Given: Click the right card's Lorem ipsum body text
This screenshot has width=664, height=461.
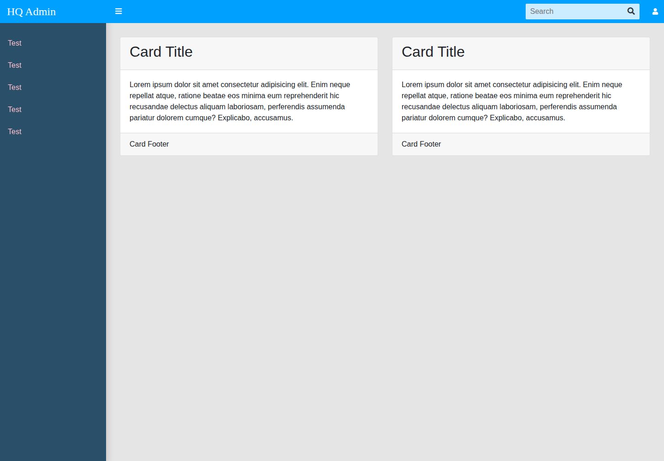Looking at the screenshot, I should pyautogui.click(x=512, y=101).
